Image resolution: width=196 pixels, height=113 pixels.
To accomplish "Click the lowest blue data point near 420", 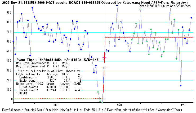I will [x=181, y=86].
